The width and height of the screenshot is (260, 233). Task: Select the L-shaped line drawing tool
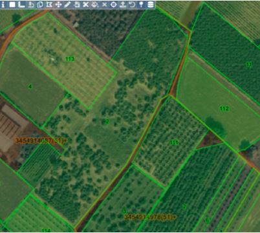tap(21, 5)
